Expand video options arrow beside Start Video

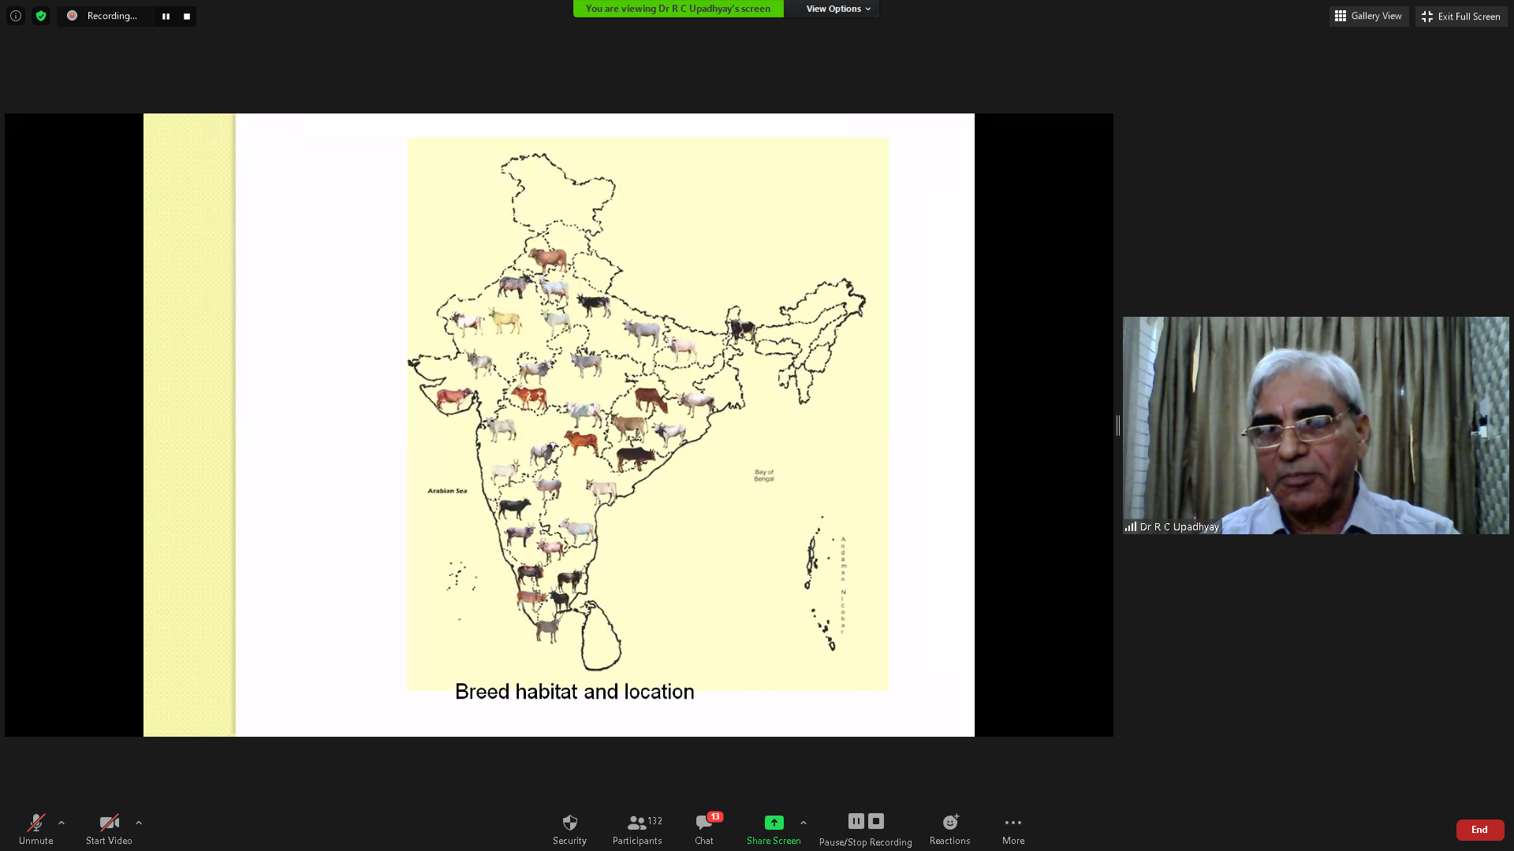click(139, 823)
